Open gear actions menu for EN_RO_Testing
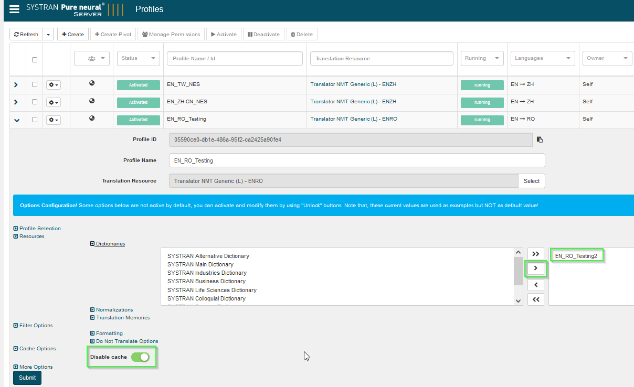 point(54,120)
